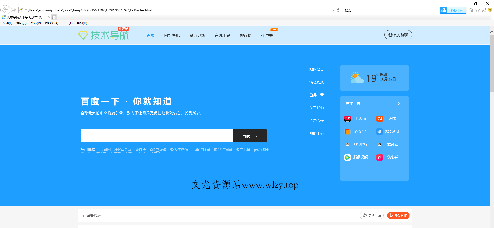Open the 在线工具 nav item in header
This screenshot has height=228, width=494.
(222, 36)
